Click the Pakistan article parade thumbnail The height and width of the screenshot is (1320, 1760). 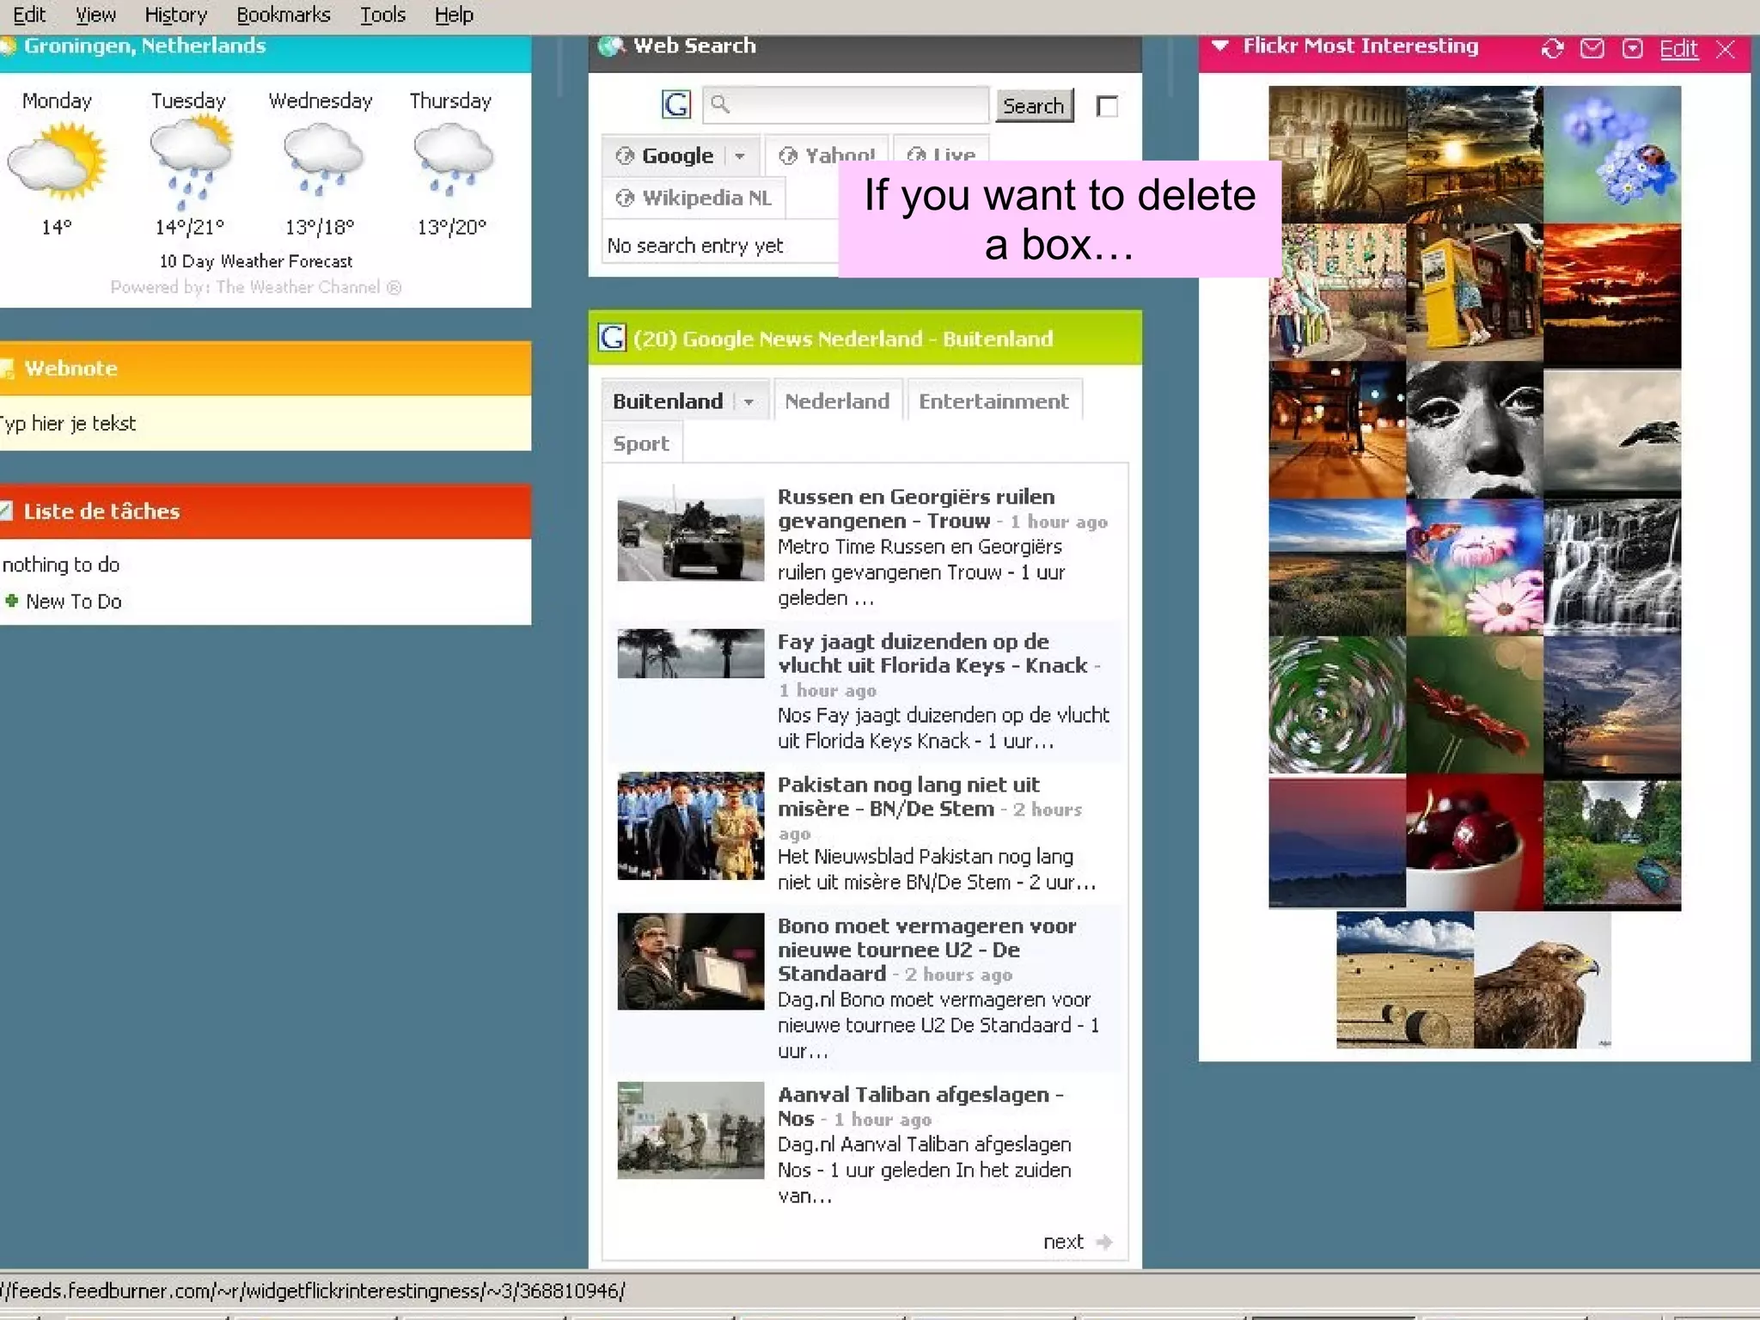690,826
